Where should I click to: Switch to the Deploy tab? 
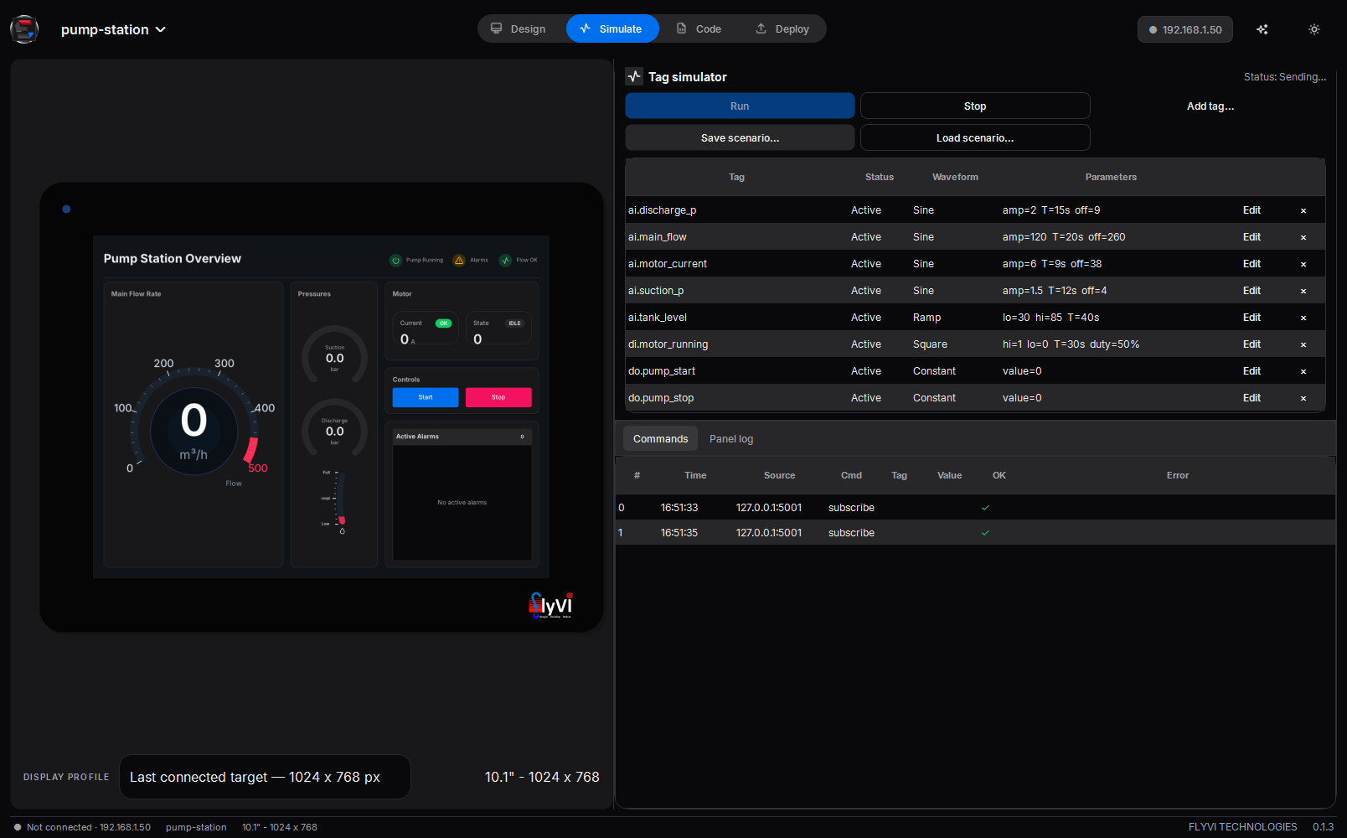click(x=782, y=28)
